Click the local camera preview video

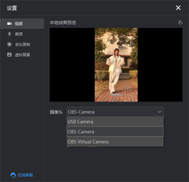tap(116, 65)
